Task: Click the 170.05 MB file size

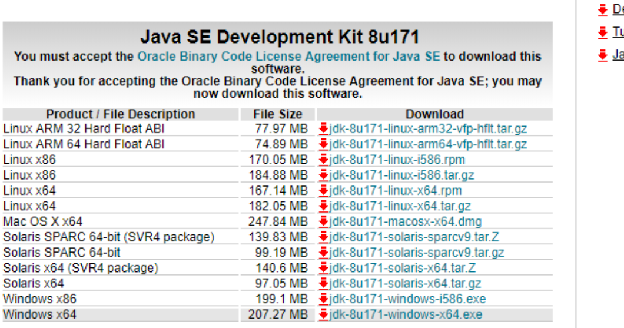Action: (278, 160)
